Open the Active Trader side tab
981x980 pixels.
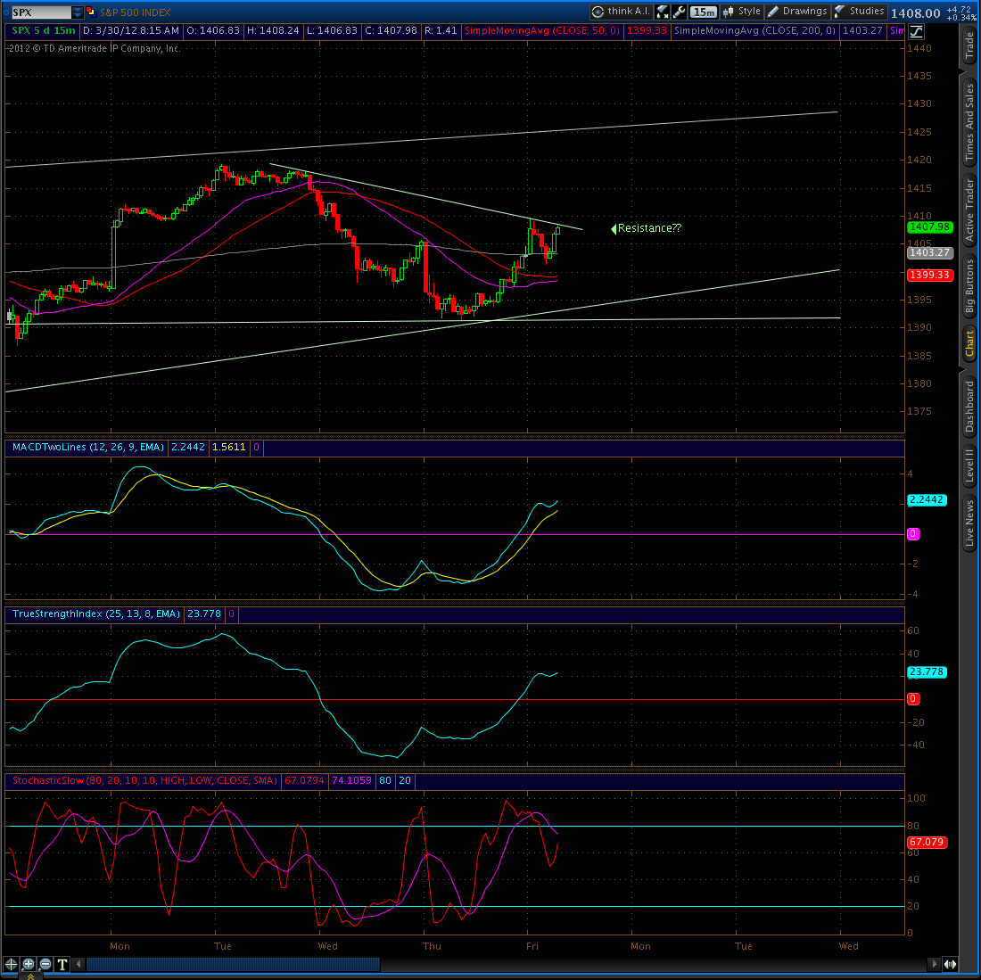point(969,210)
